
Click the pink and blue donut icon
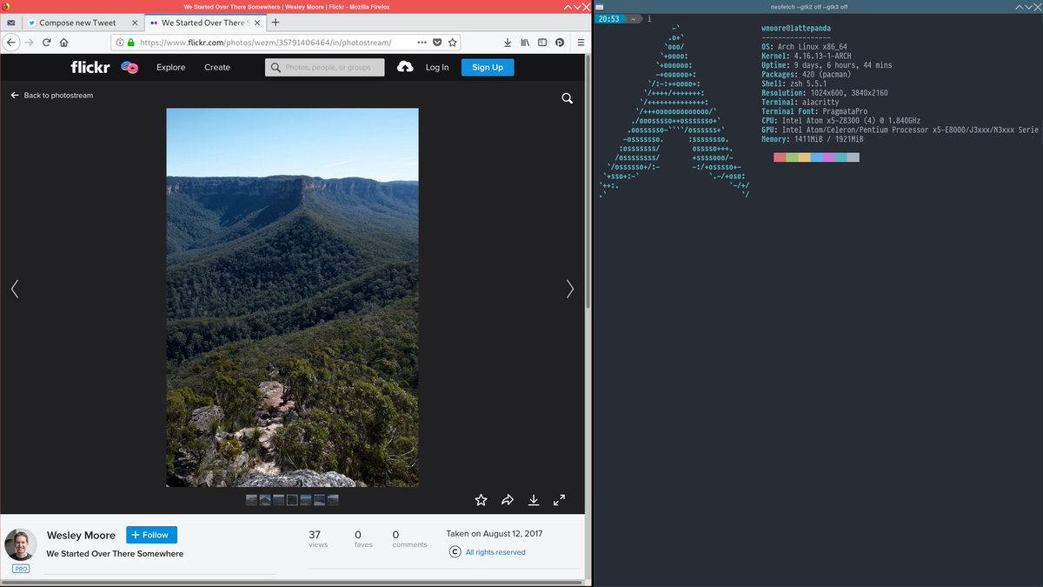(130, 67)
